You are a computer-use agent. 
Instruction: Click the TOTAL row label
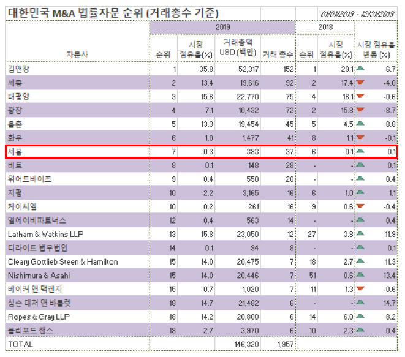[x=21, y=344]
